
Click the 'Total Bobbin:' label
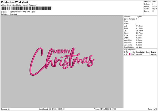[129, 47]
